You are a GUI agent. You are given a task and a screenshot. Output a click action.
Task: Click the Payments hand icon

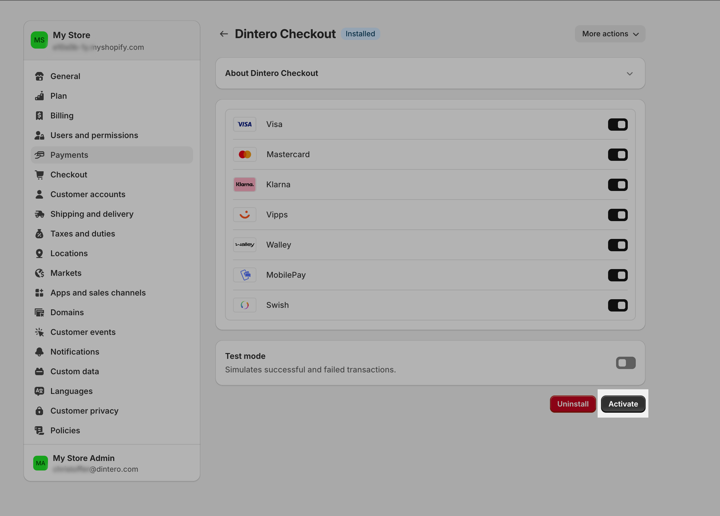pos(39,155)
